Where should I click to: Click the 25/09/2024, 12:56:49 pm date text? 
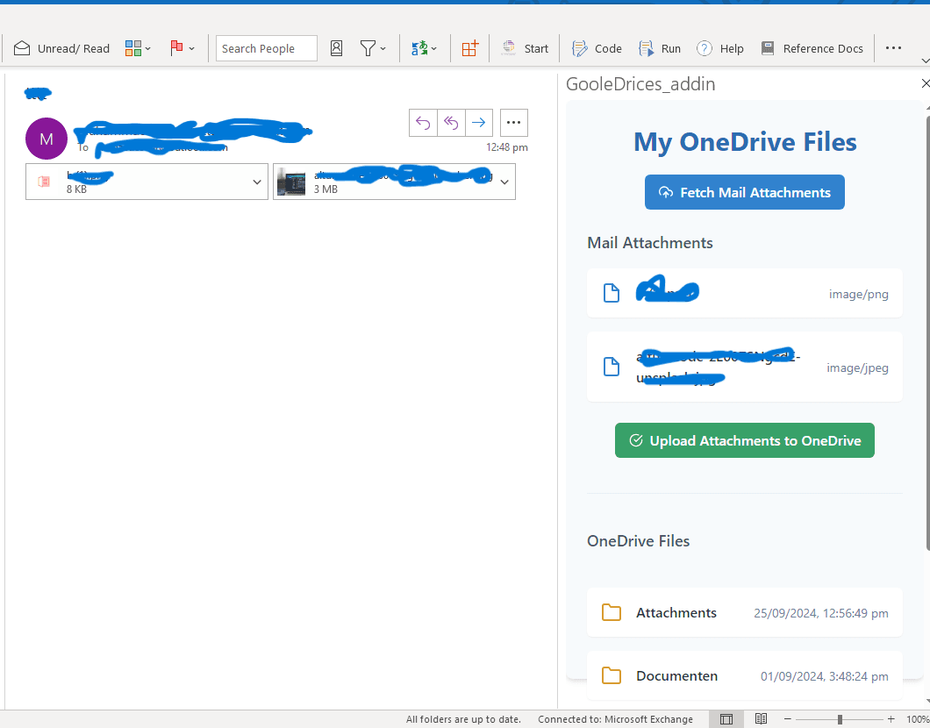[821, 613]
